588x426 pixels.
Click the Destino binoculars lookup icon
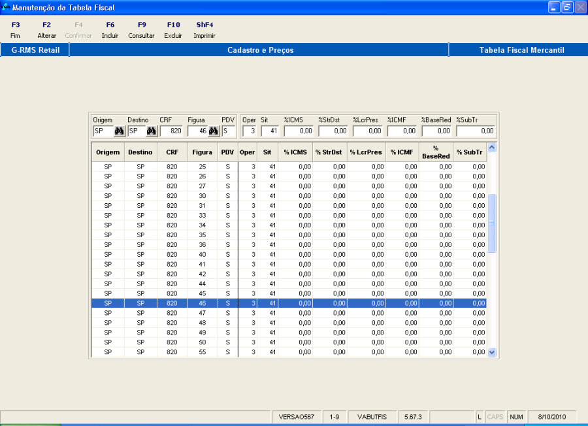click(x=151, y=131)
